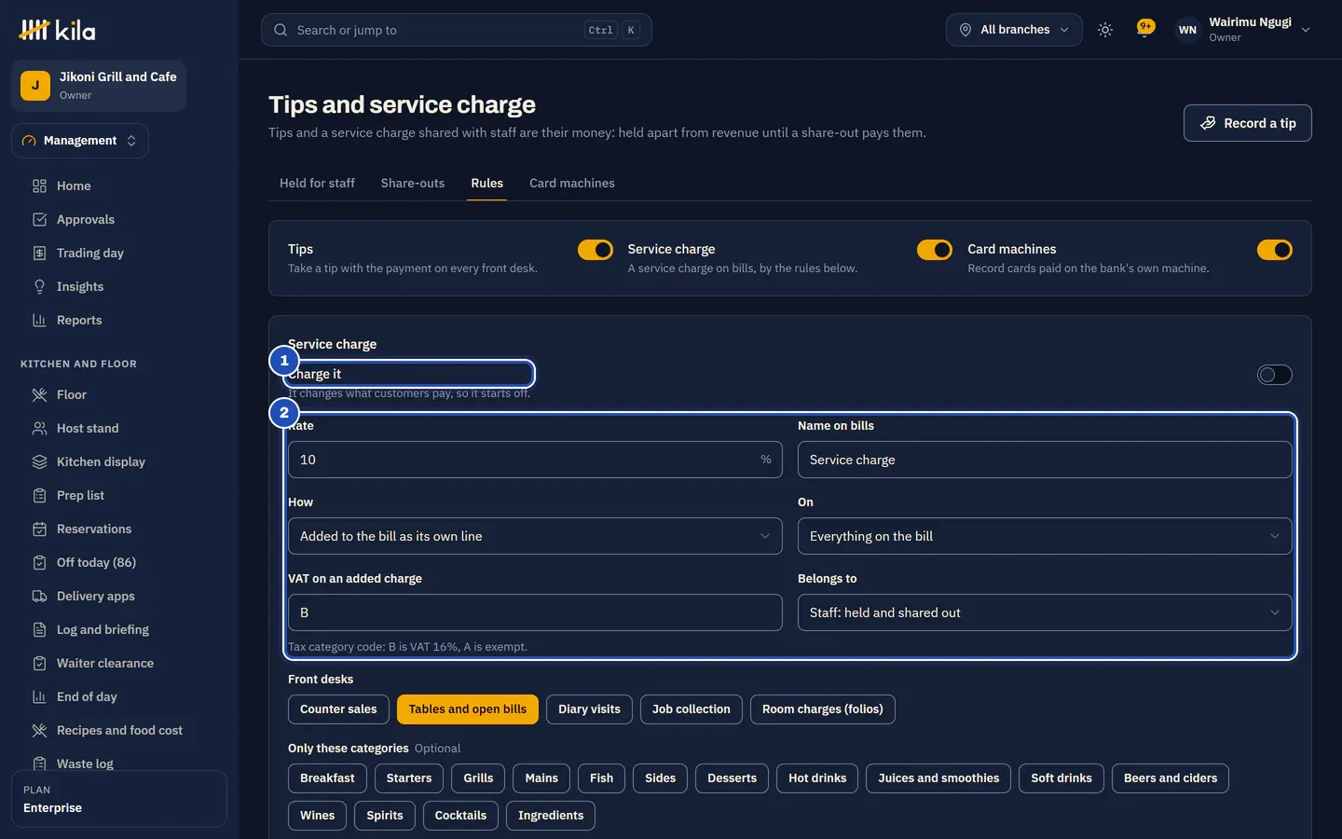
Task: Open the Home sidebar icon
Action: [x=39, y=186]
